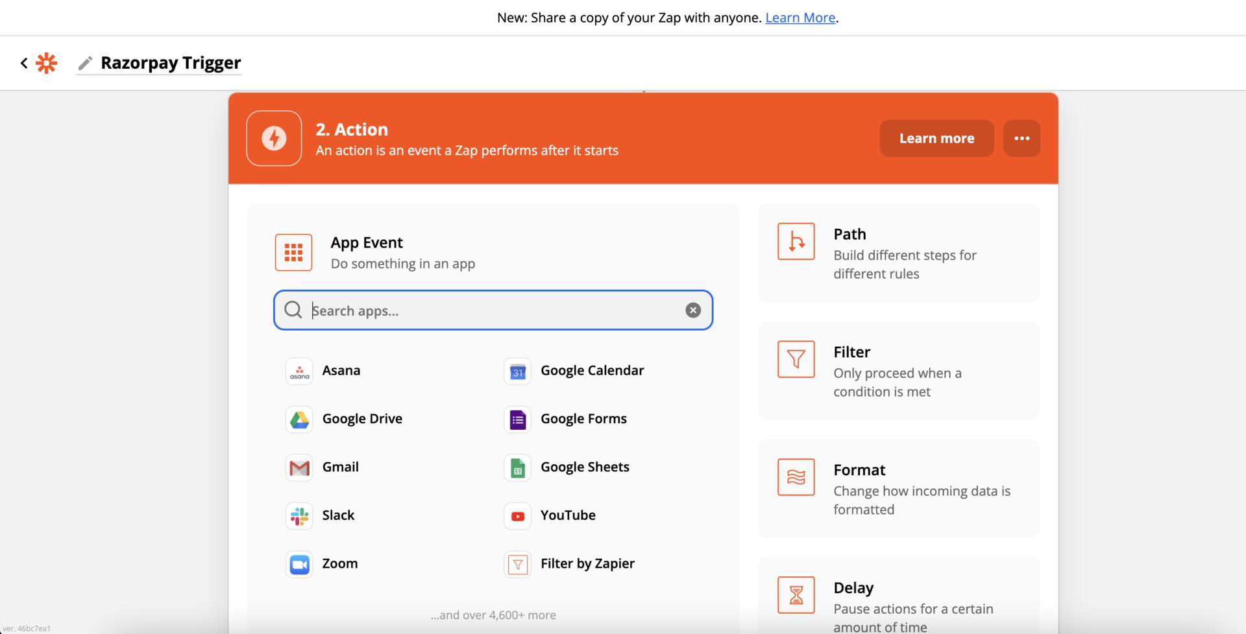
Task: Select the Path title text
Action: coord(849,234)
